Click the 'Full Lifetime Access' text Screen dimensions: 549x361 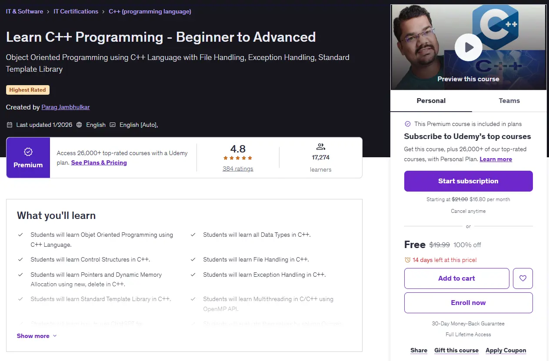point(469,335)
